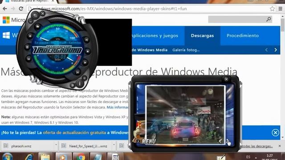
Task: Show todas las descargas
Action: (x=256, y=146)
